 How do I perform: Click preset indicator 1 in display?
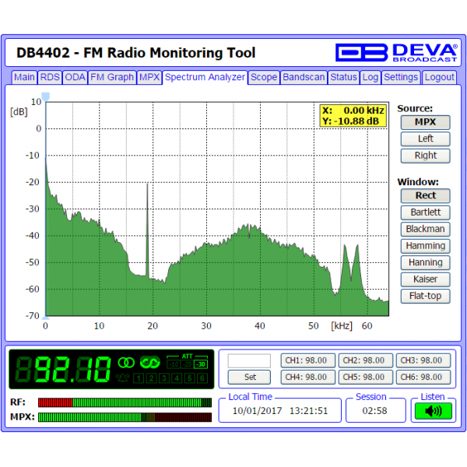(x=139, y=378)
